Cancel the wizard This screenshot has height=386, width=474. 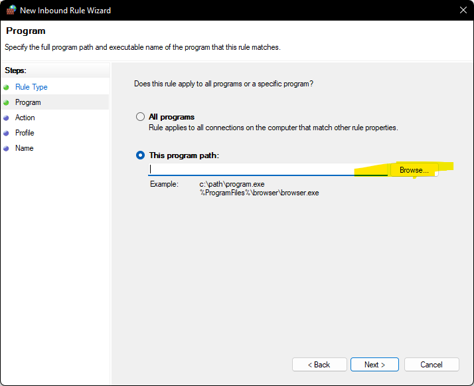point(432,365)
